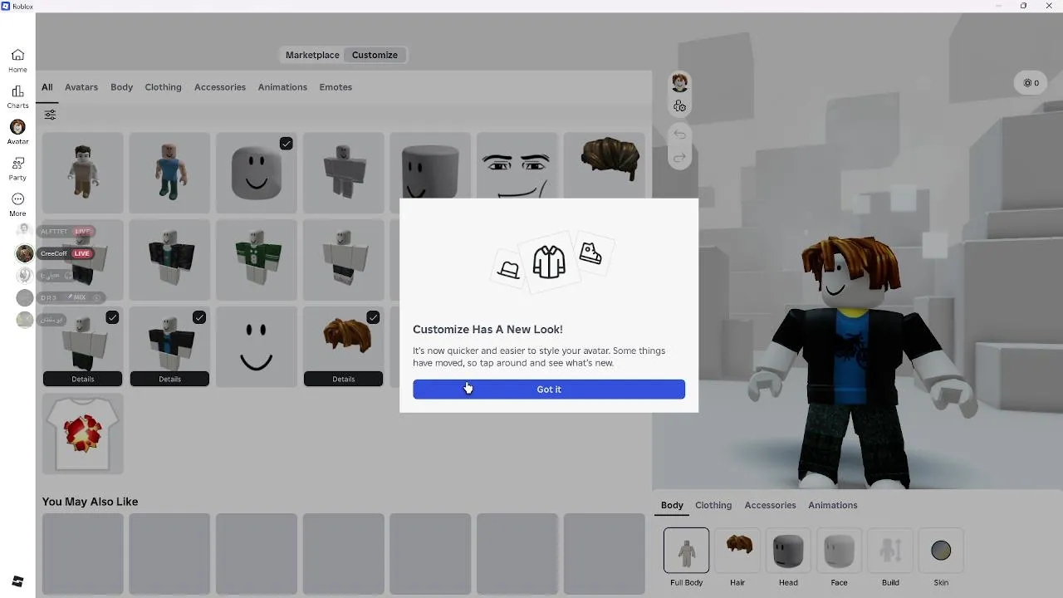This screenshot has width=1063, height=598.
Task: Click the 'Customize Has A New Look!' title
Action: [487, 330]
